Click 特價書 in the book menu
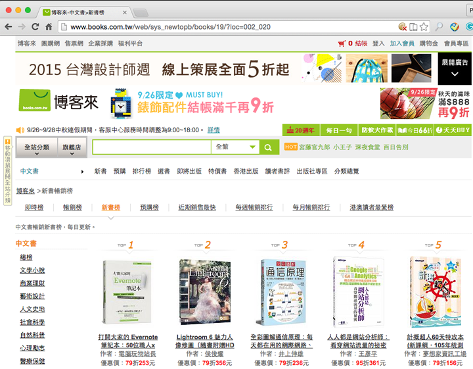Image resolution: width=473 pixels, height=369 pixels. point(217,172)
